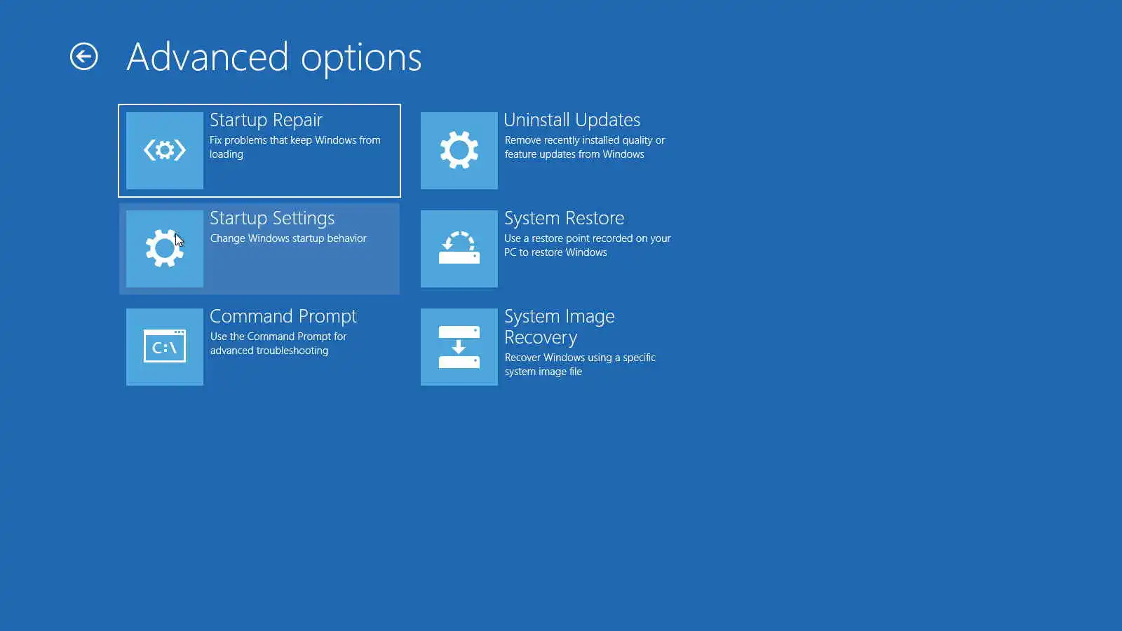Click 'Fix problems that keep Windows from loading' text

tap(295, 147)
